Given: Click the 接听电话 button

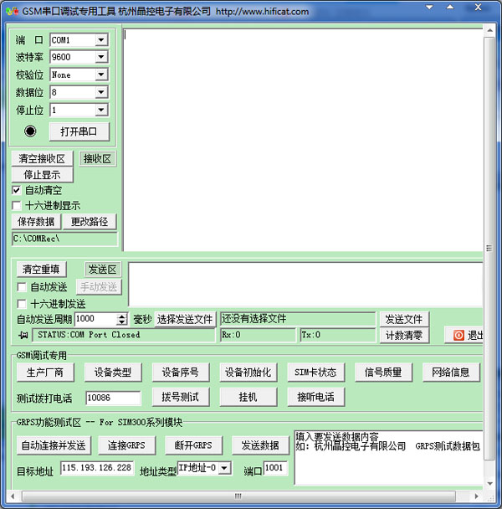Looking at the screenshot, I should (x=315, y=397).
